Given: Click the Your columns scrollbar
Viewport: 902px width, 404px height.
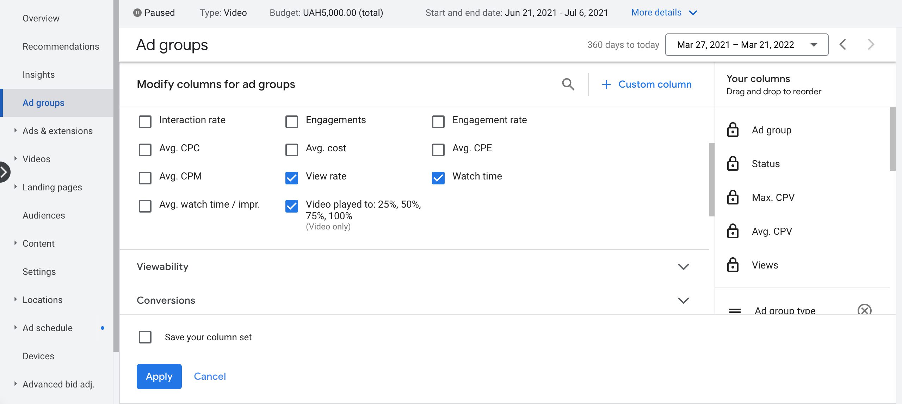Looking at the screenshot, I should [892, 139].
